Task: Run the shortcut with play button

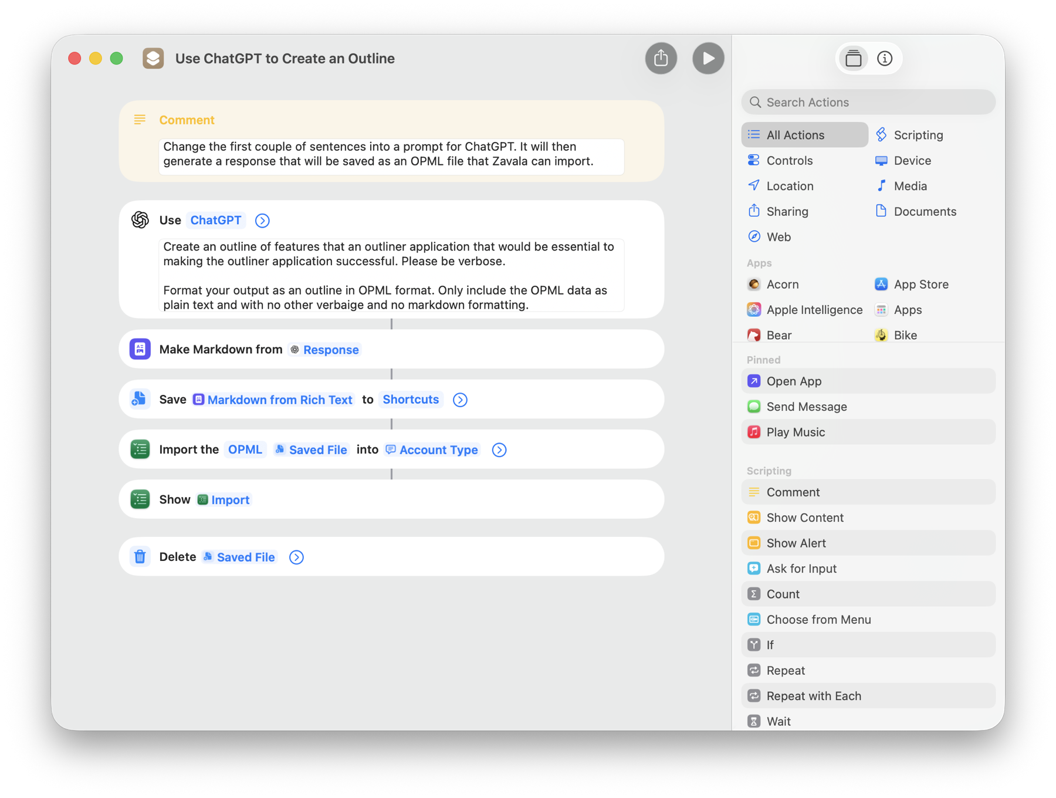Action: click(x=708, y=58)
